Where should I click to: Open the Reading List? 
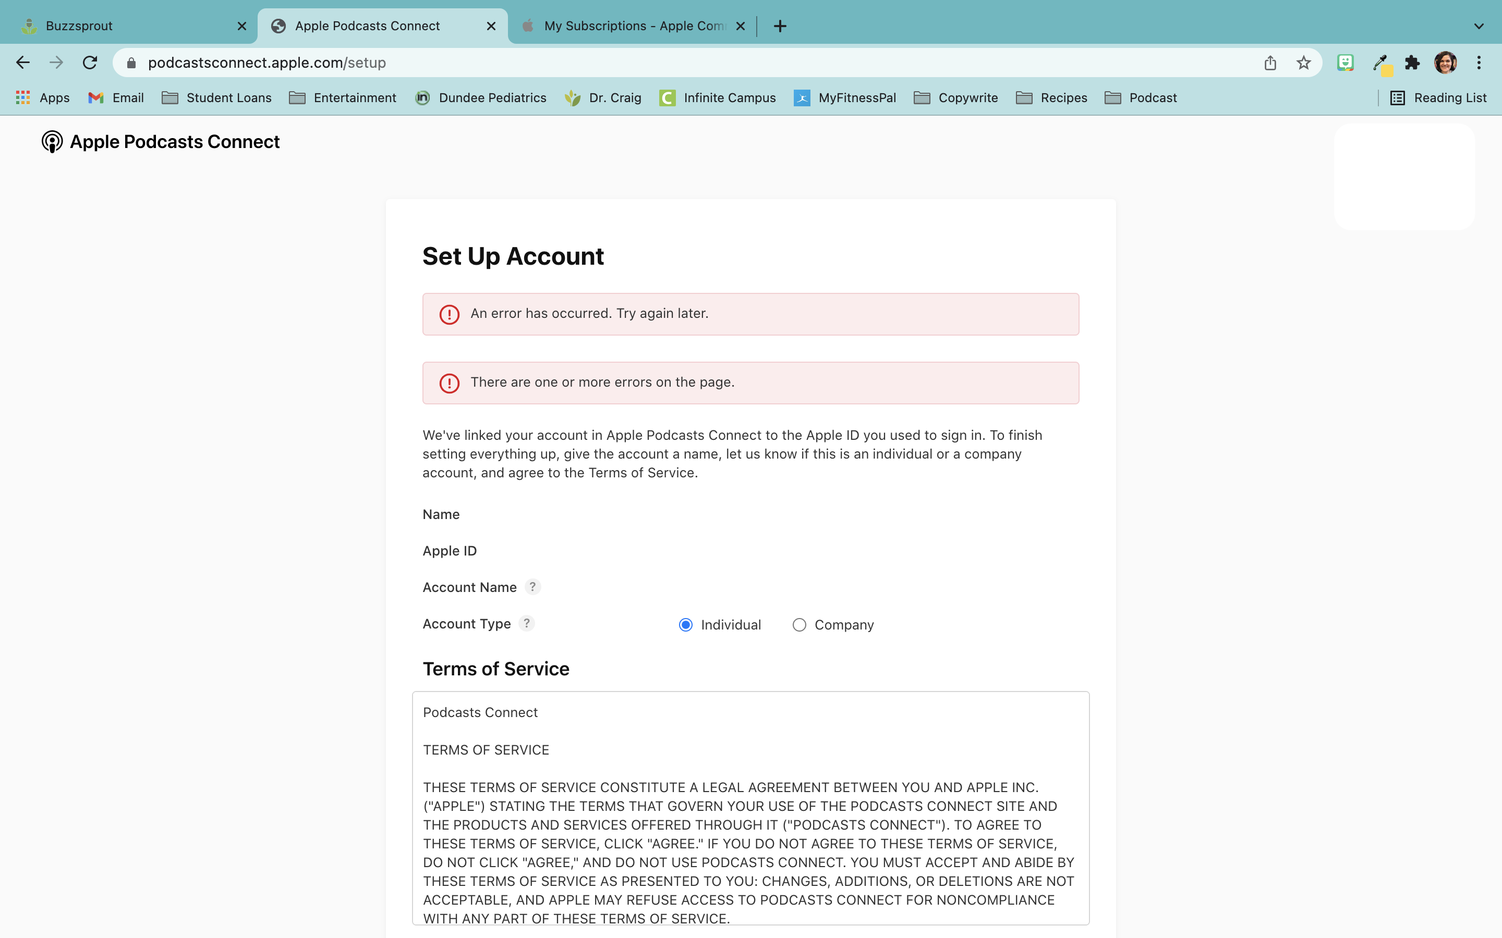point(1438,98)
